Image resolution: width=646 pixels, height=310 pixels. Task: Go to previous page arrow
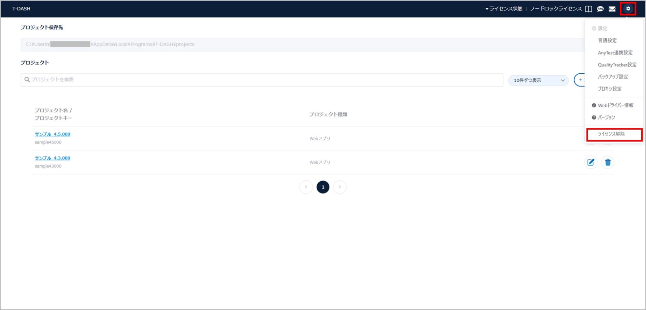click(x=306, y=187)
